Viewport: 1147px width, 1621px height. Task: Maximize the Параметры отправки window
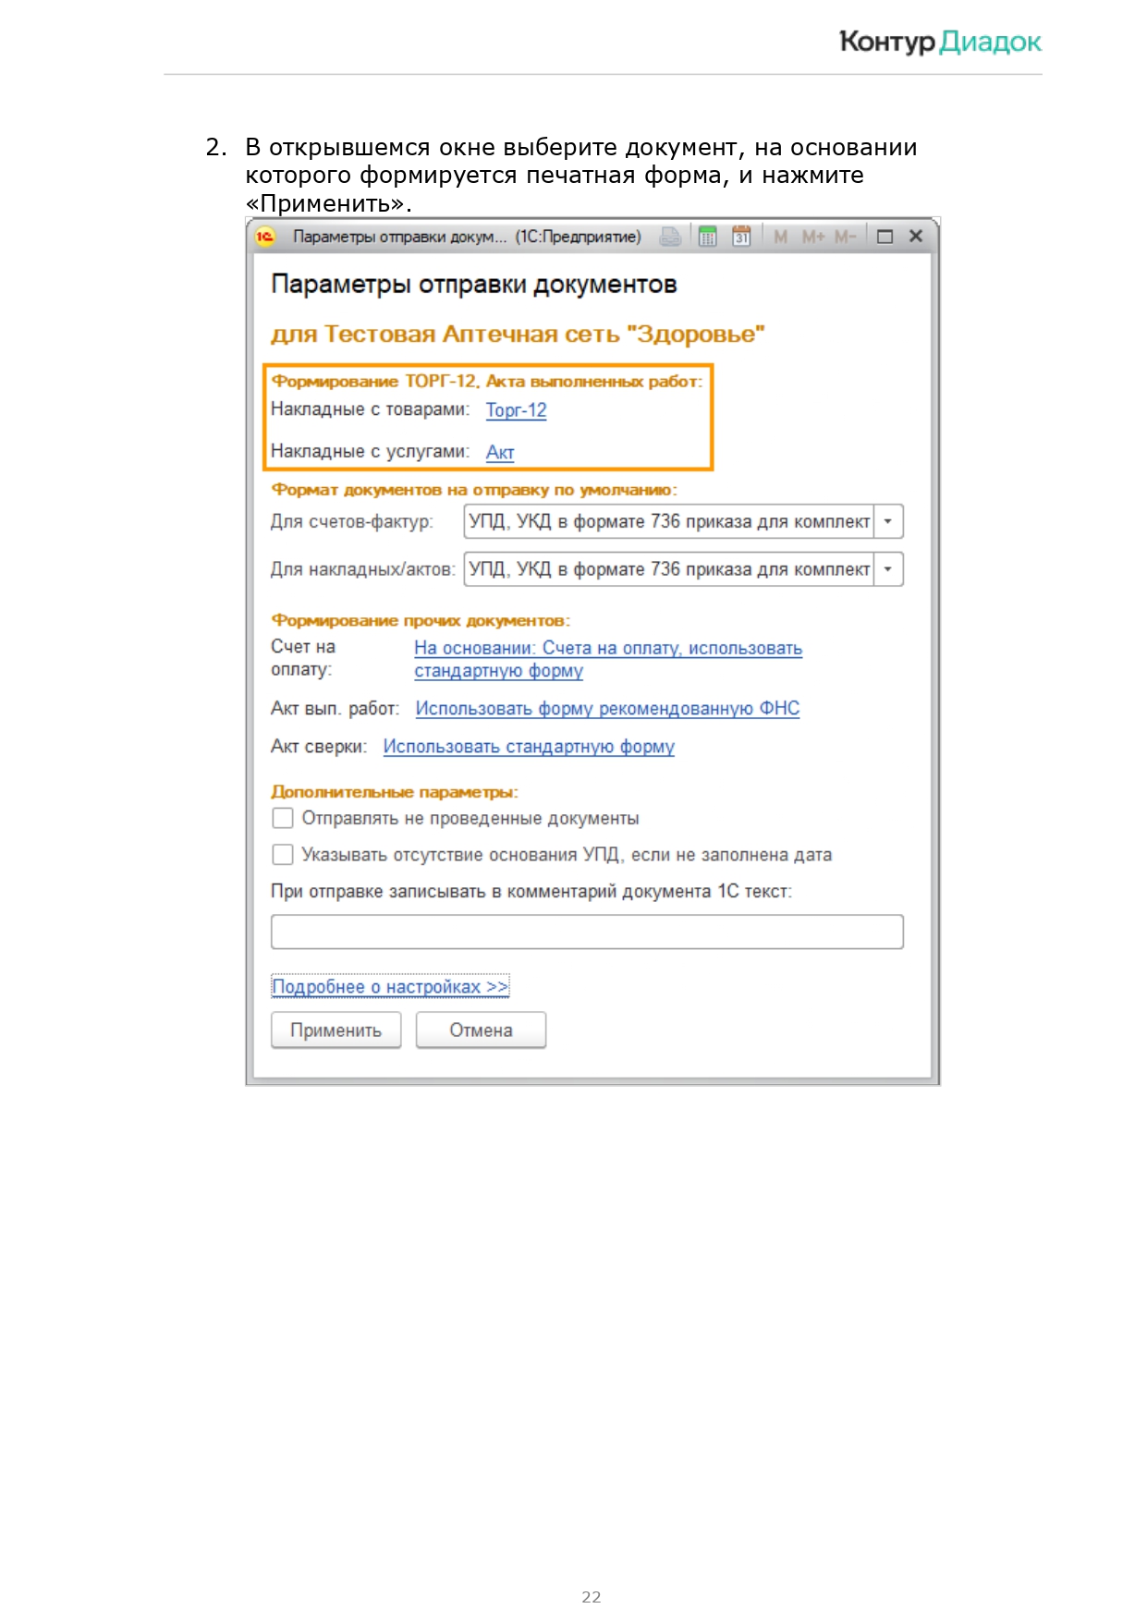point(885,237)
